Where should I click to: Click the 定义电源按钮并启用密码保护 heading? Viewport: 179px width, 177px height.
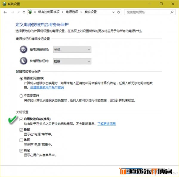(42, 24)
